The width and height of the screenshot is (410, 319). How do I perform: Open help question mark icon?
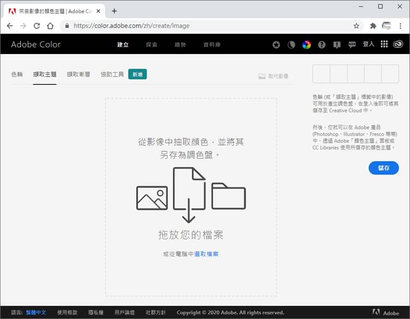click(x=322, y=45)
